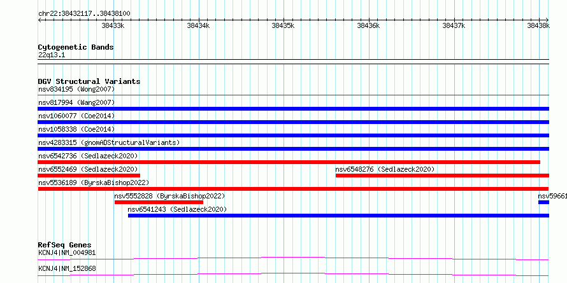The height and width of the screenshot is (283, 567).
Task: Click the red nsv5536189 variant bar
Action: coord(293,189)
